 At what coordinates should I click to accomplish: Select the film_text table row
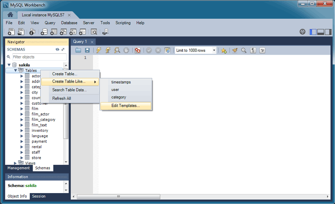(39, 125)
